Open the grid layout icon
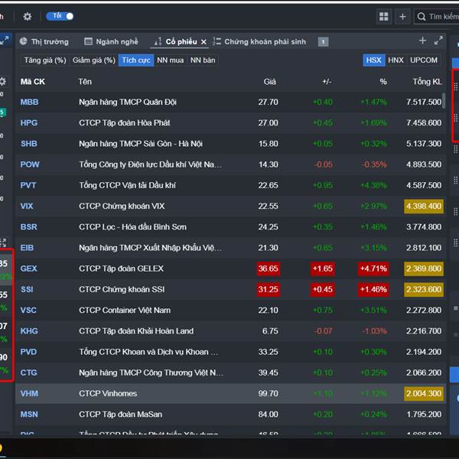Image resolution: width=459 pixels, height=459 pixels. (x=384, y=16)
